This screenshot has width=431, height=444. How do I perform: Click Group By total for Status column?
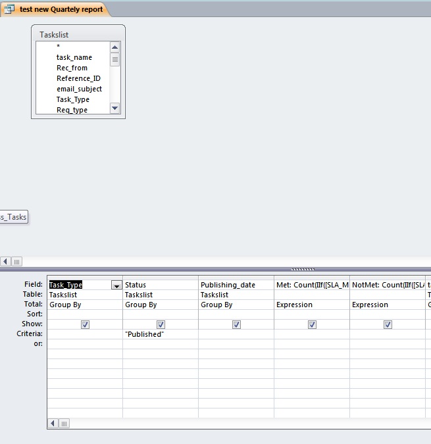pyautogui.click(x=161, y=305)
